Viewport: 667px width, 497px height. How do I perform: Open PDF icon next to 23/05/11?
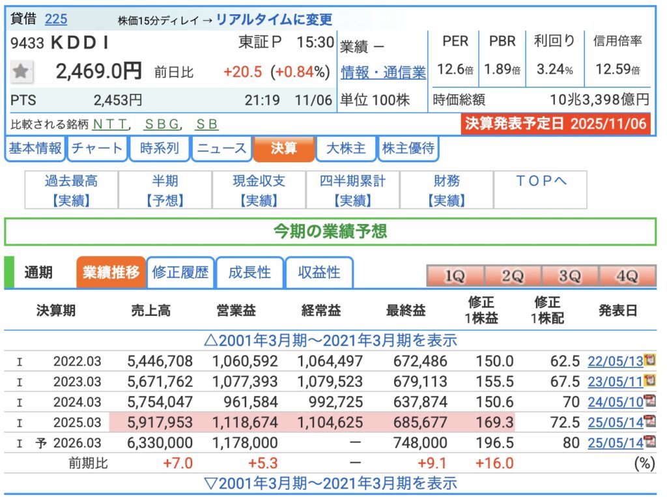649,380
